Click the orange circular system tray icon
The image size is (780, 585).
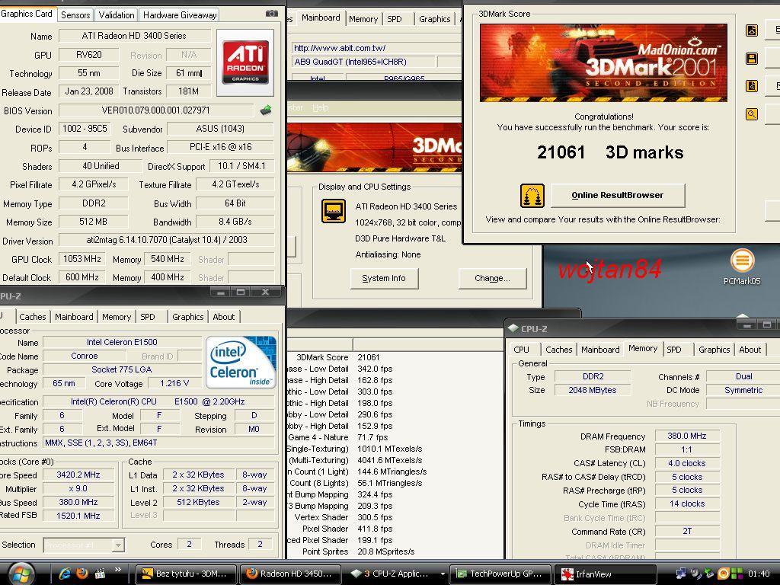click(x=724, y=574)
